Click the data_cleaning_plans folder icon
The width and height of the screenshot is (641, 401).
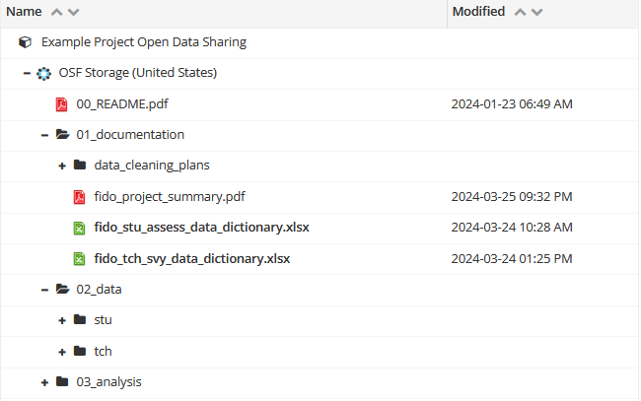pyautogui.click(x=80, y=165)
